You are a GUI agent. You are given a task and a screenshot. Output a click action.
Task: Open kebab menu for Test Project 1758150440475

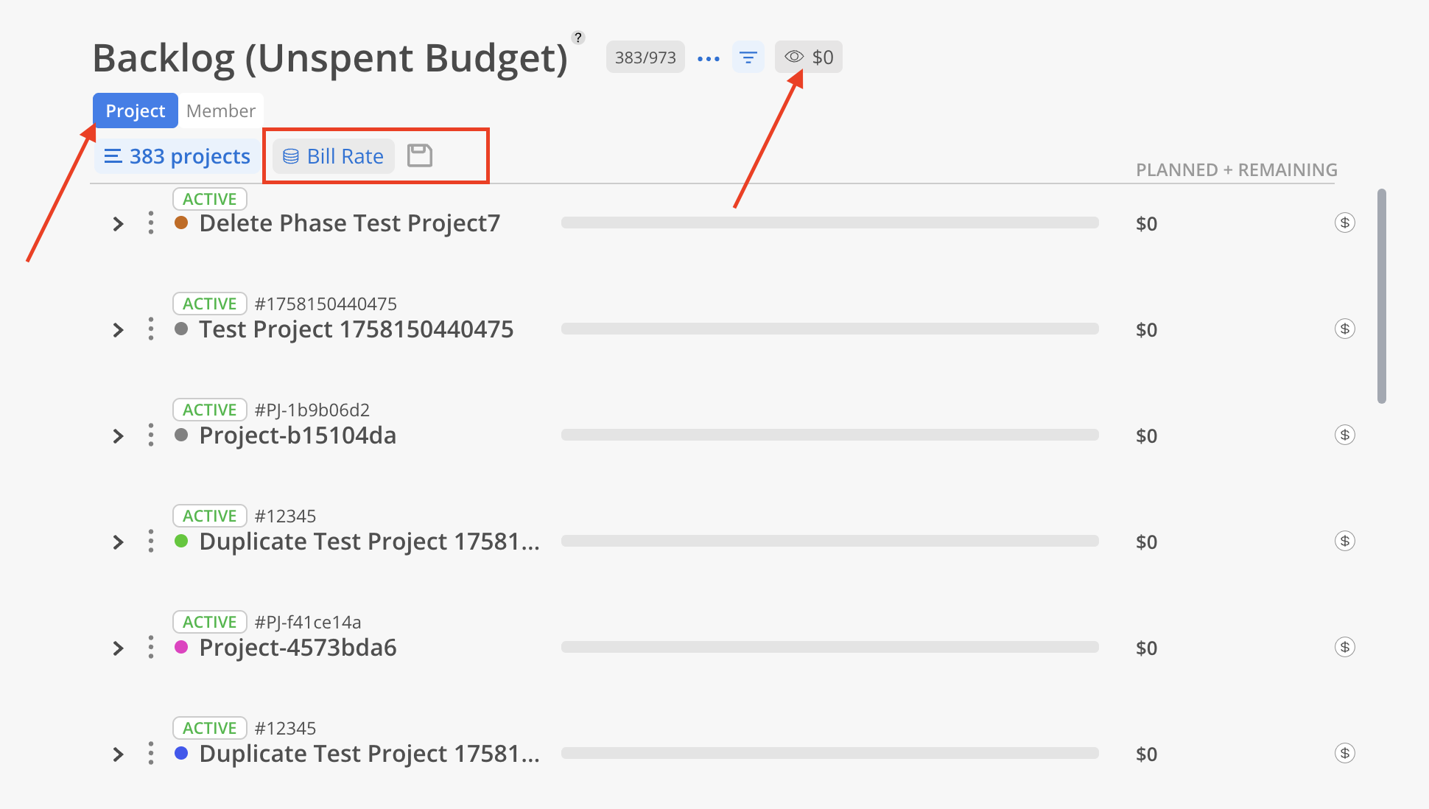[151, 329]
